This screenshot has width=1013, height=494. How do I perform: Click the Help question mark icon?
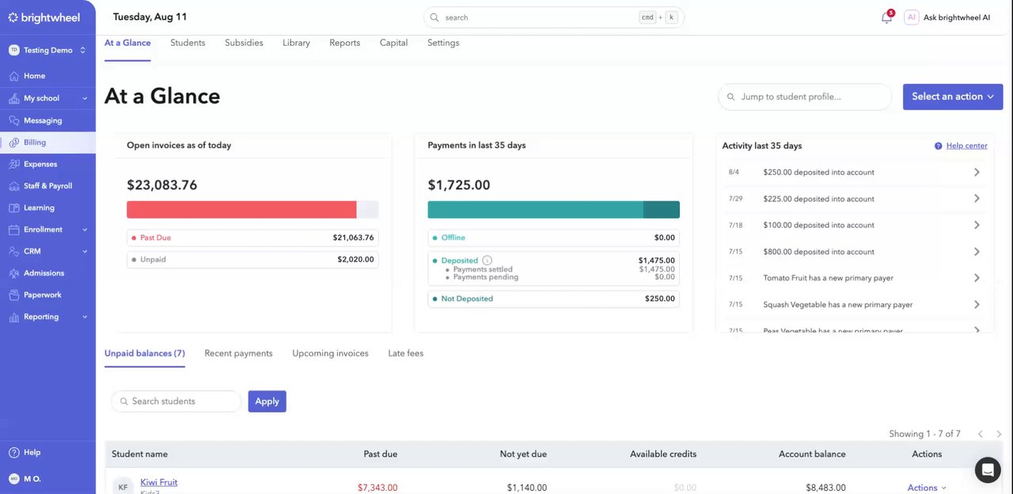[13, 452]
